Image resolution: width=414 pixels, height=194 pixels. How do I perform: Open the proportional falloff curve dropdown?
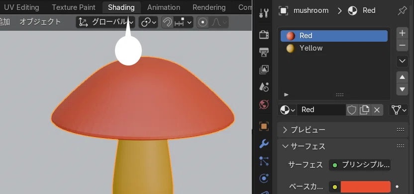click(x=219, y=22)
